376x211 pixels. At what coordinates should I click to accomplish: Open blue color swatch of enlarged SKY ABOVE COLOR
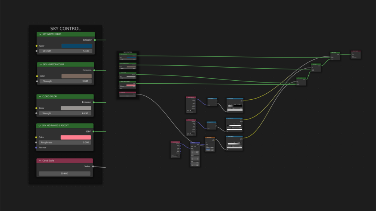tap(77, 46)
